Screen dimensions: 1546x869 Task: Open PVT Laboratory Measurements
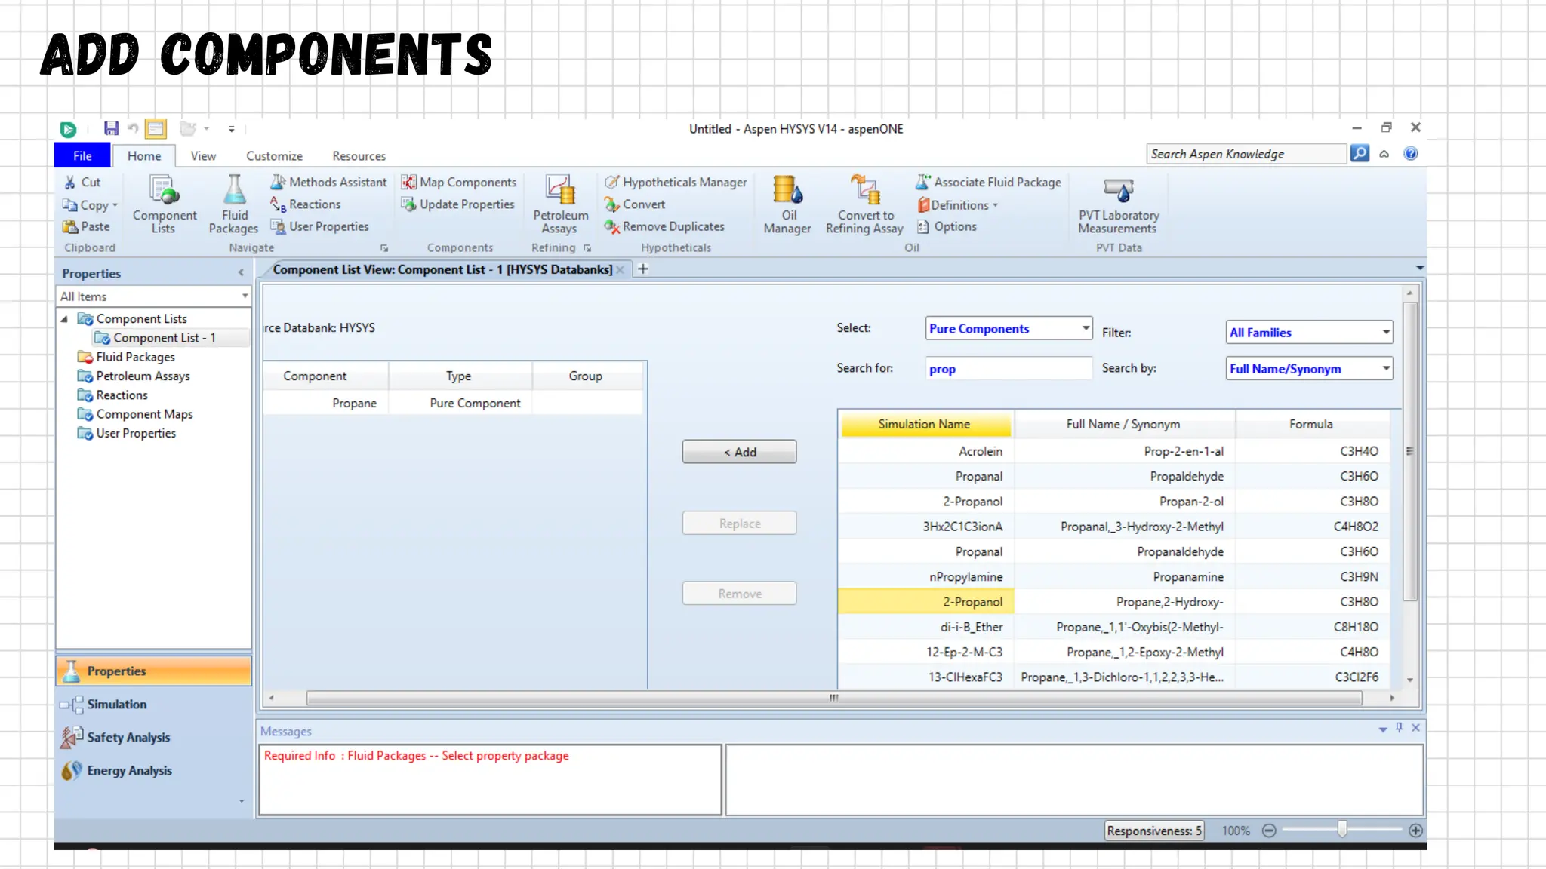(1118, 204)
